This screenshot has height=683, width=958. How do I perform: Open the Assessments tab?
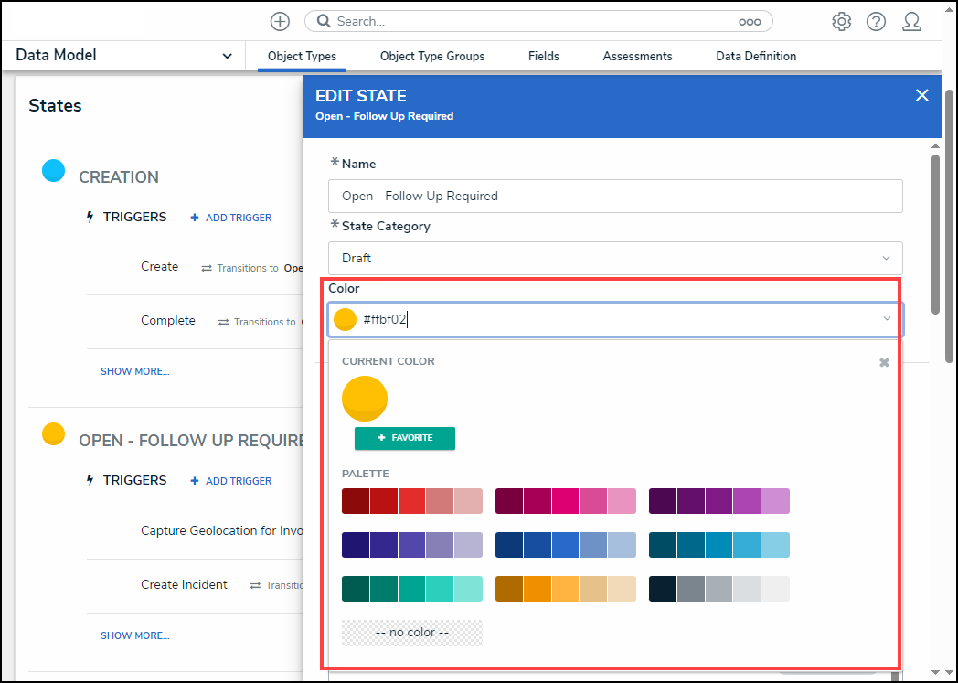pos(637,57)
